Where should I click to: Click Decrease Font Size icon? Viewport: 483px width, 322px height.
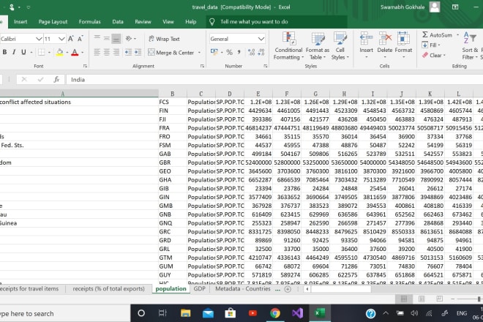point(80,39)
